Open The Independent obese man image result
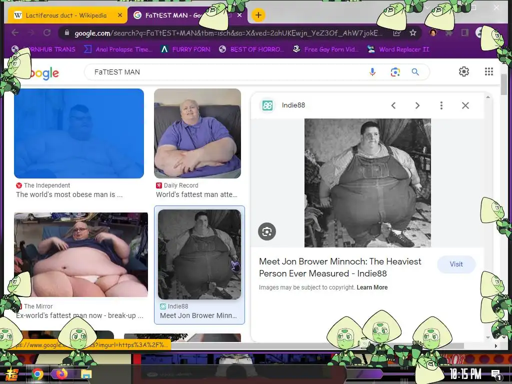 pos(79,133)
